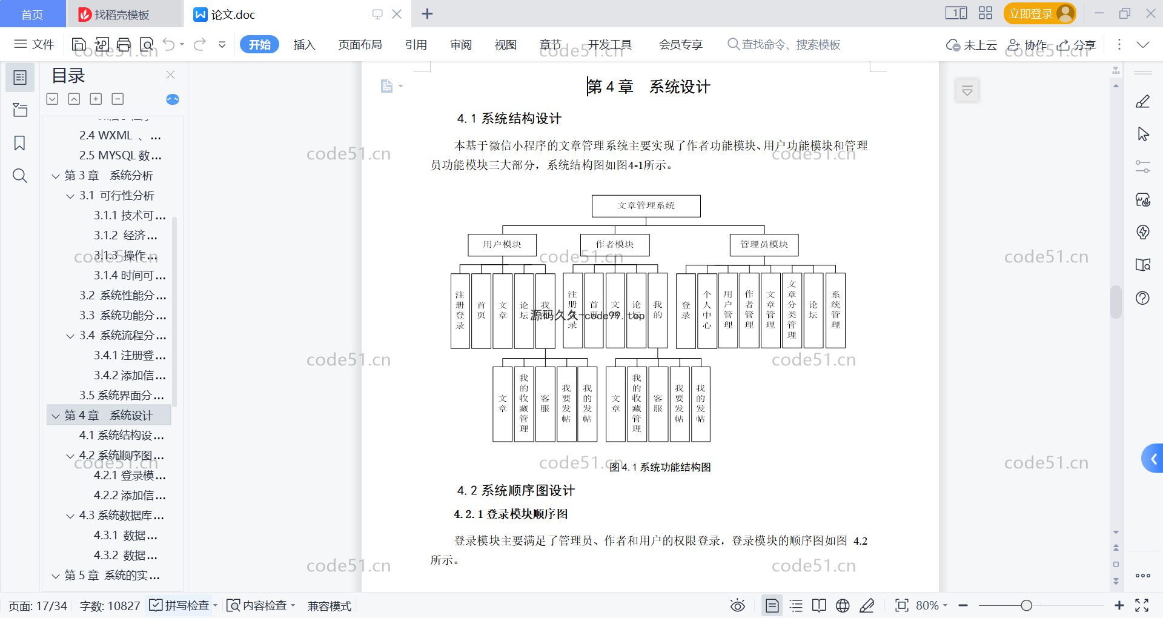Open the 引用 ribbon tab
Viewport: 1163px width, 618px height.
click(416, 45)
